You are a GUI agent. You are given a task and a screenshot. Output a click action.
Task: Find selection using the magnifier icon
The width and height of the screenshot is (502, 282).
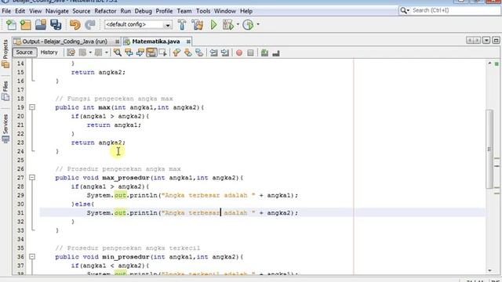tap(118, 52)
